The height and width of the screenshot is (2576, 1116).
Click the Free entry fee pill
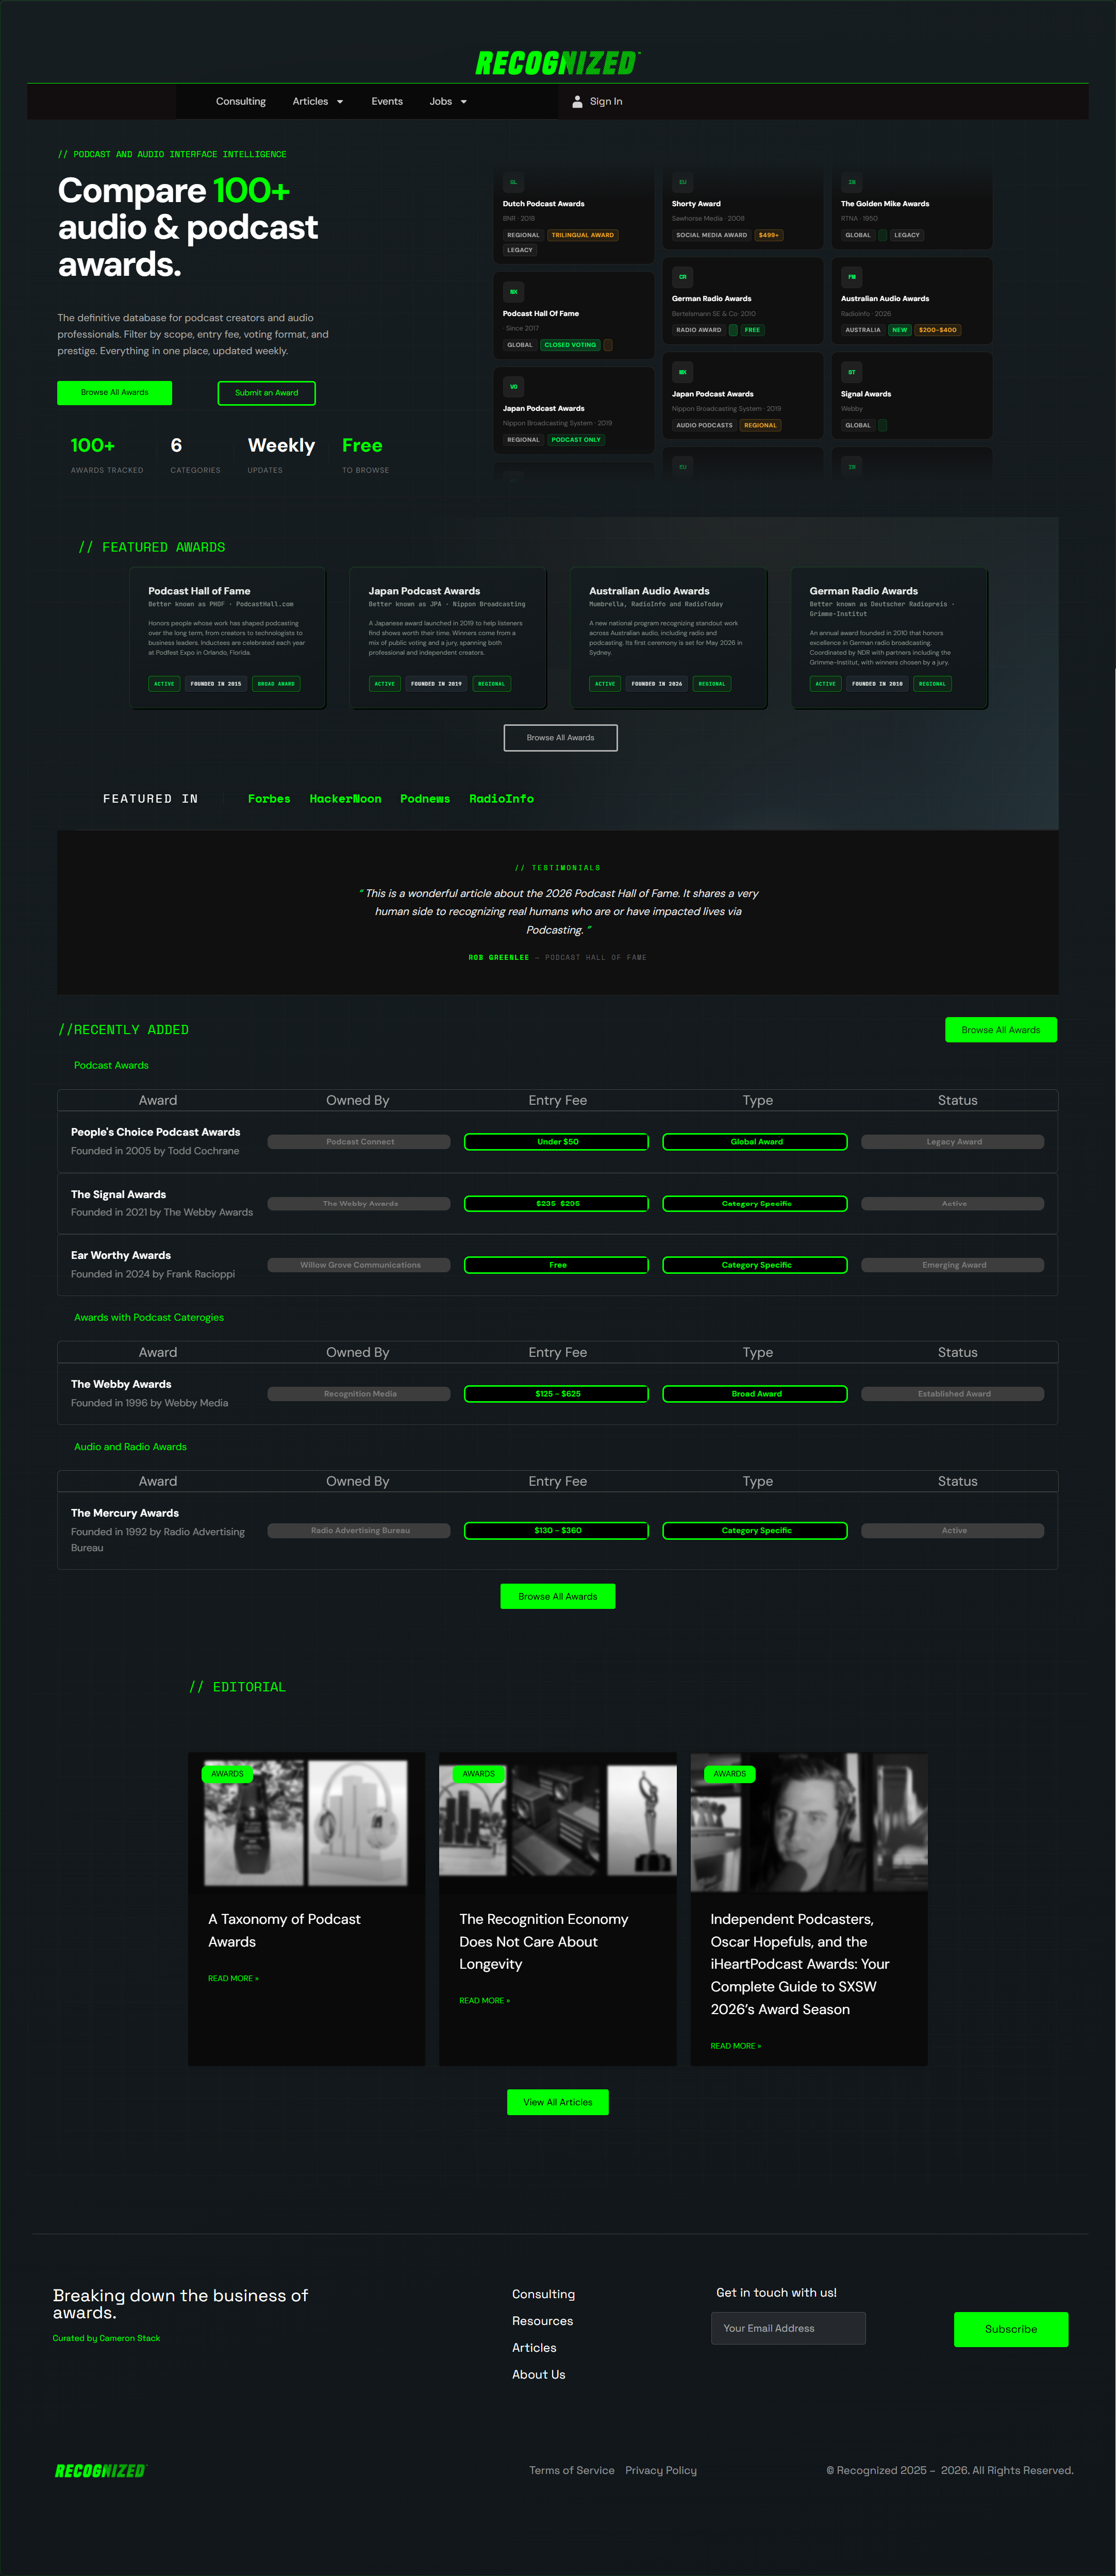[x=557, y=1265]
